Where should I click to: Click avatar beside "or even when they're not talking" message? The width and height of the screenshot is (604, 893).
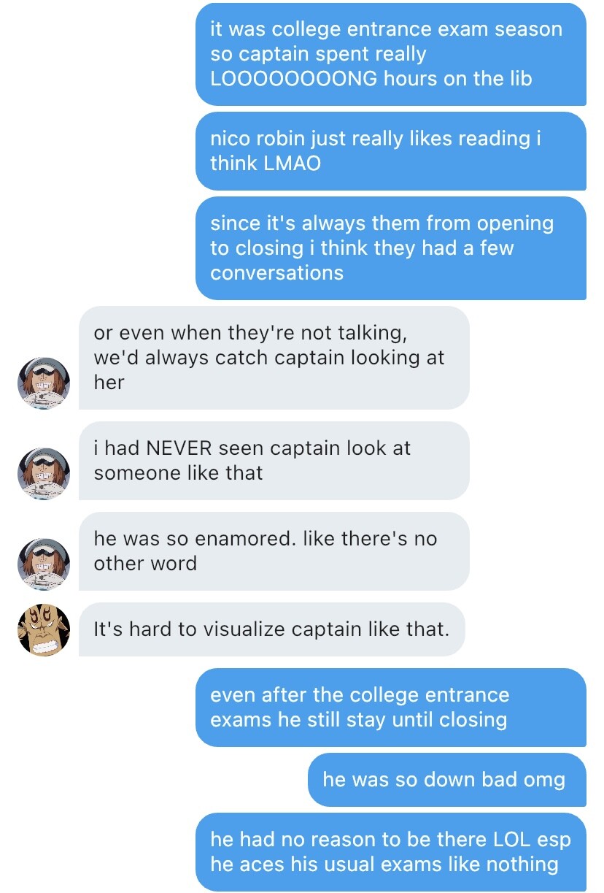tap(44, 383)
